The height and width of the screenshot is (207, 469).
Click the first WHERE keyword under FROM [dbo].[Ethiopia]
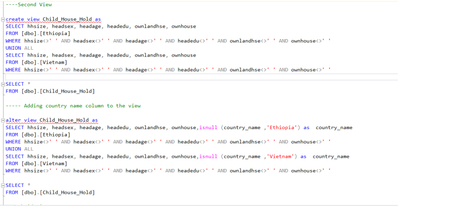tap(13, 41)
